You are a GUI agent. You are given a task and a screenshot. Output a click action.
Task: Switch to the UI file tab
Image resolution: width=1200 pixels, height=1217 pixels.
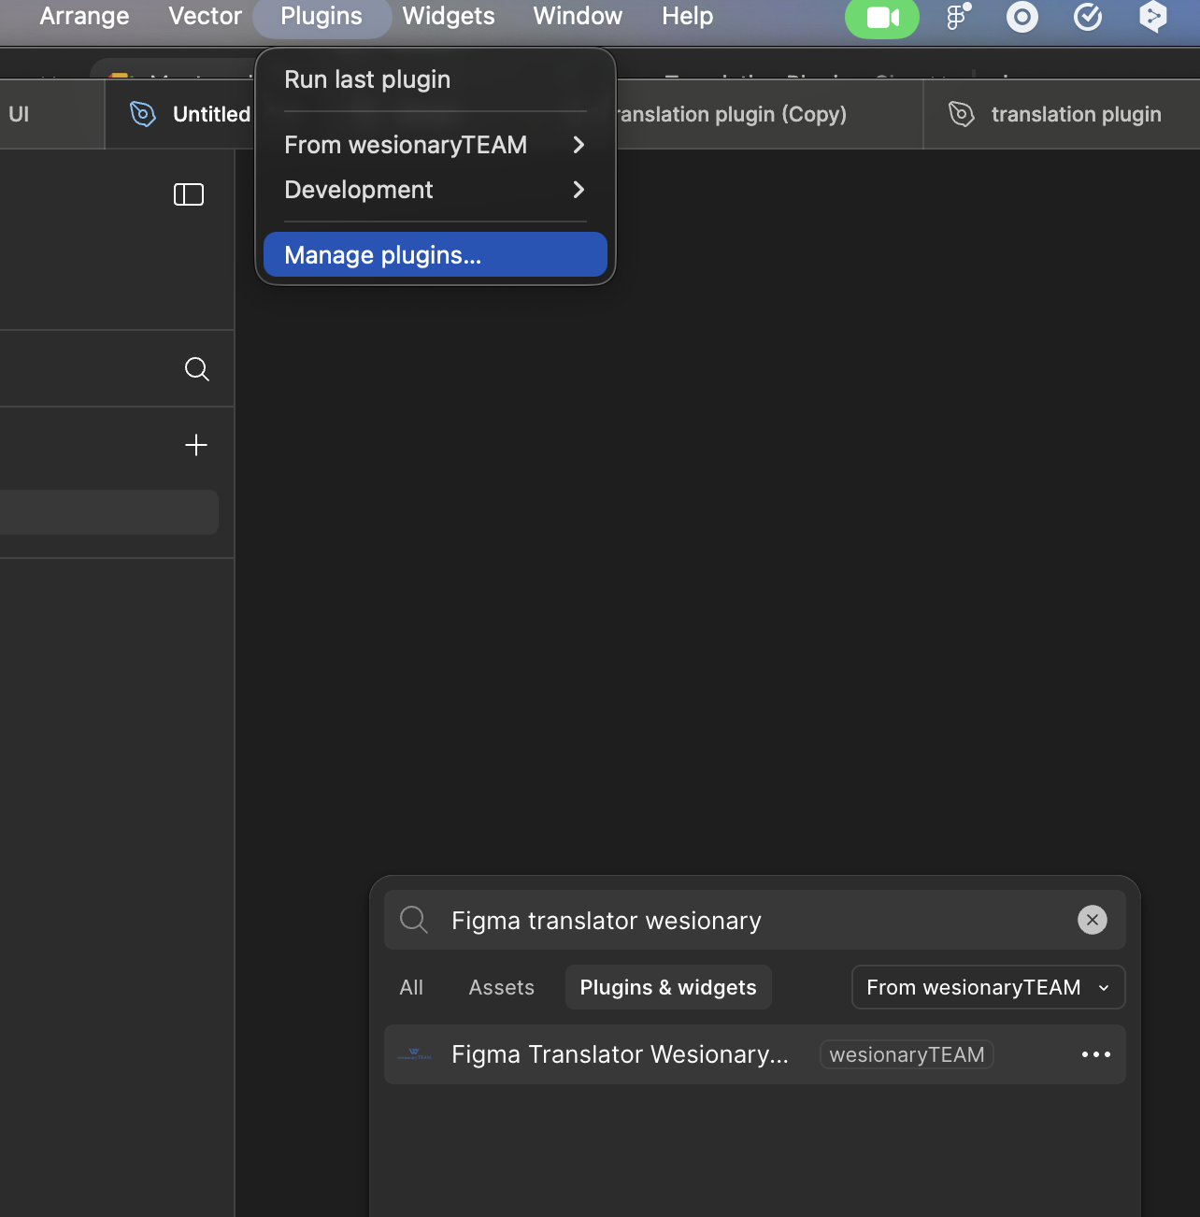pos(52,114)
